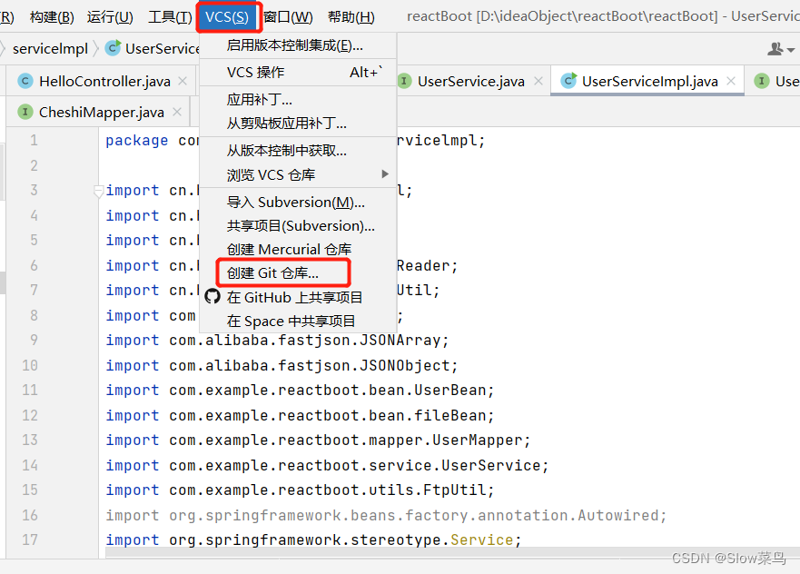Click the HelloController.java class icon
This screenshot has height=574, width=800.
click(x=25, y=81)
